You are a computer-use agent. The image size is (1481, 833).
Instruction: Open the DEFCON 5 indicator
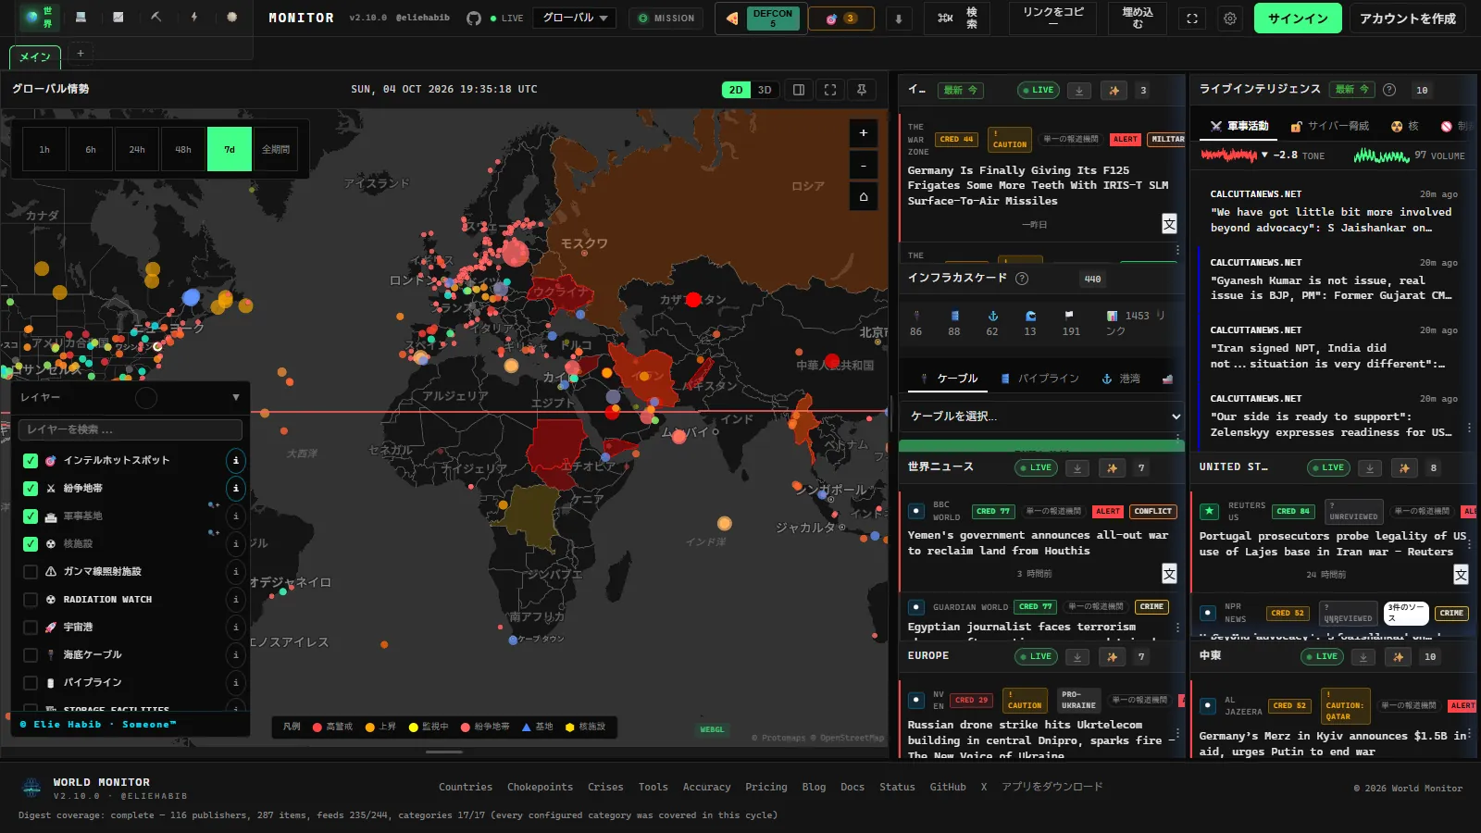click(773, 19)
